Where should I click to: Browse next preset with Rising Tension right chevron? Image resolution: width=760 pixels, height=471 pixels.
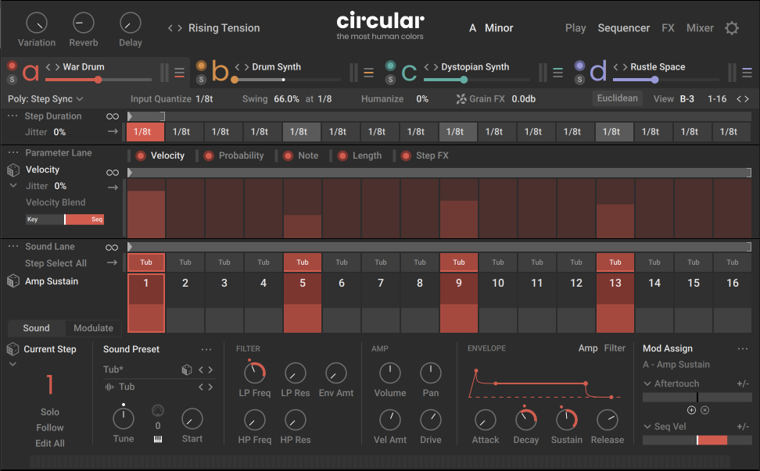179,27
